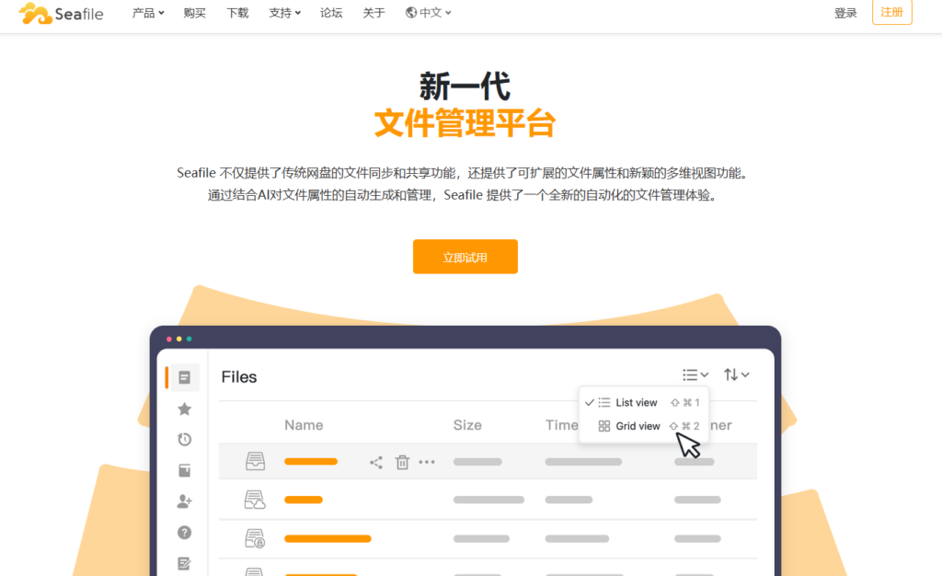Open the help question-mark icon
Screen dimensions: 942x576
pos(184,532)
